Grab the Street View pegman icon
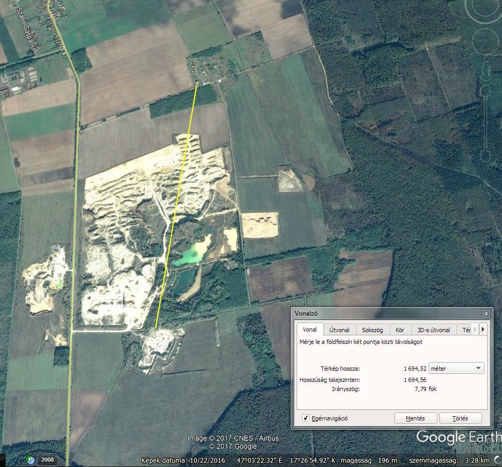This screenshot has width=502, height=467. point(485,71)
